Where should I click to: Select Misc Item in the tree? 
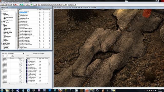click(6, 38)
